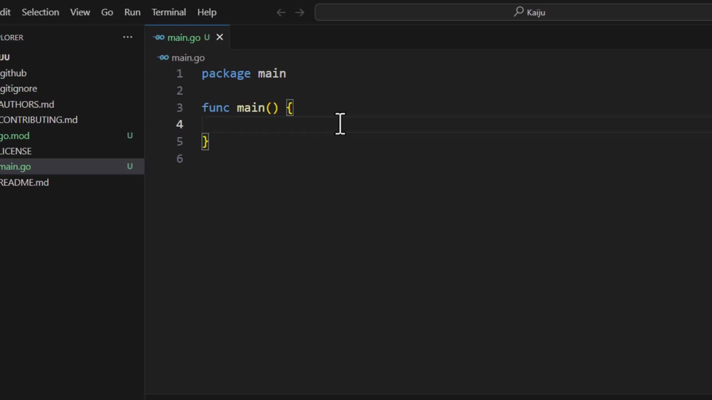Select the main.go editor tab
The image size is (712, 400).
click(x=187, y=37)
